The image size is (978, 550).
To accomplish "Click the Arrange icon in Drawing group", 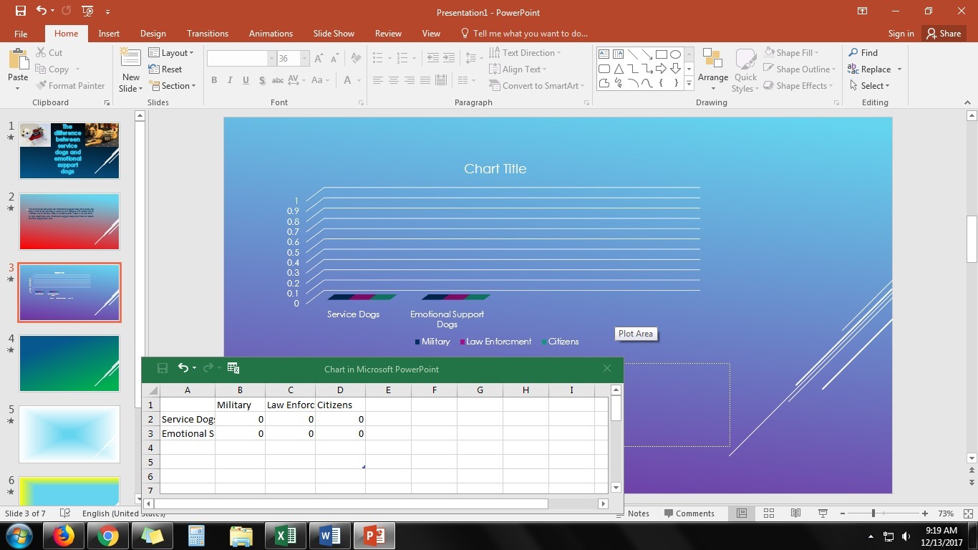I will coord(712,63).
